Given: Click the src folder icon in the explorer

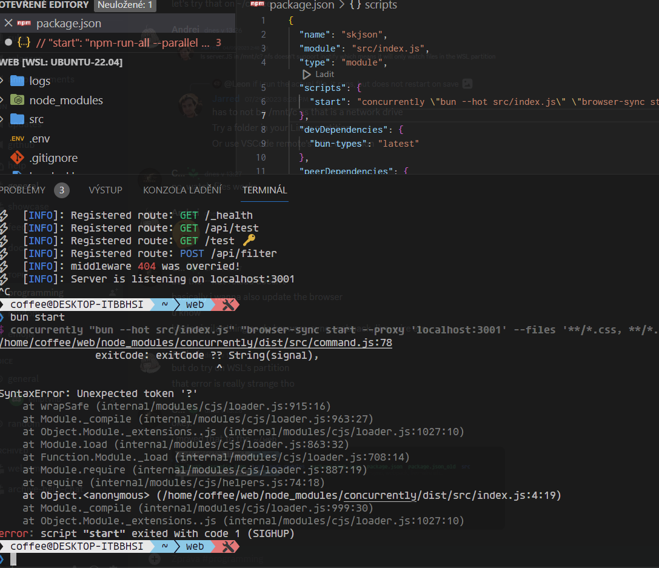Looking at the screenshot, I should point(19,119).
